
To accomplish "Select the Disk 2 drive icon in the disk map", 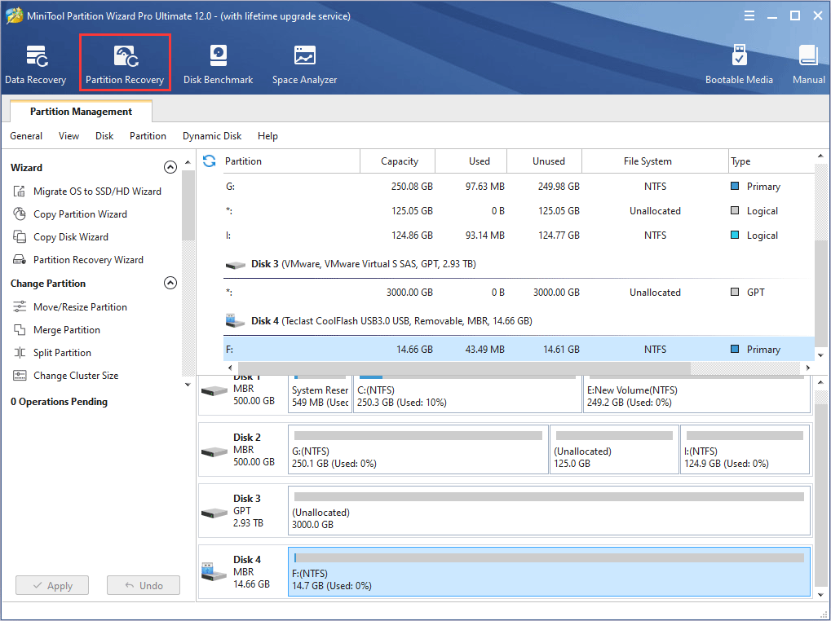I will pyautogui.click(x=214, y=451).
